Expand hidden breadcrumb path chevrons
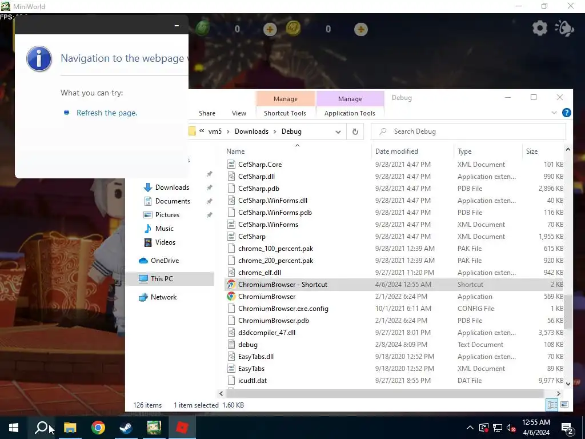This screenshot has height=439, width=585. tap(202, 131)
